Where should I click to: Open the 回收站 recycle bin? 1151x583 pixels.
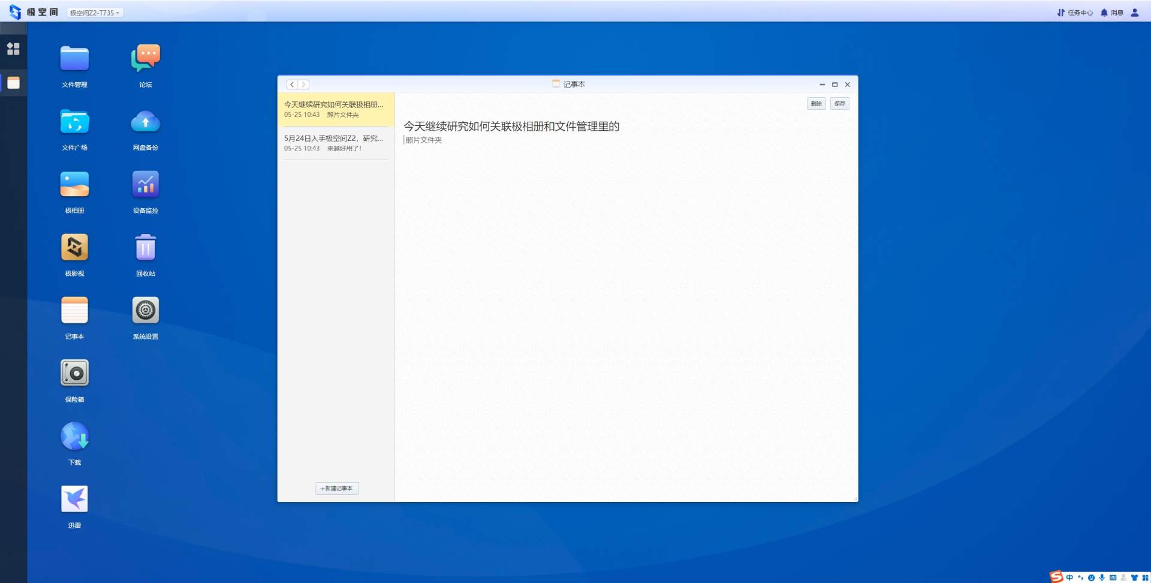point(146,248)
